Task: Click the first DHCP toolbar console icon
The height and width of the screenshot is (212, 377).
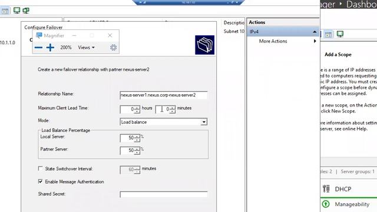Action: click(5, 11)
